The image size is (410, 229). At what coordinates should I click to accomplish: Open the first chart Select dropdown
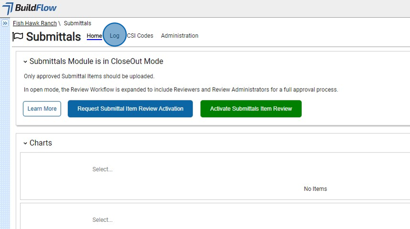tap(102, 169)
